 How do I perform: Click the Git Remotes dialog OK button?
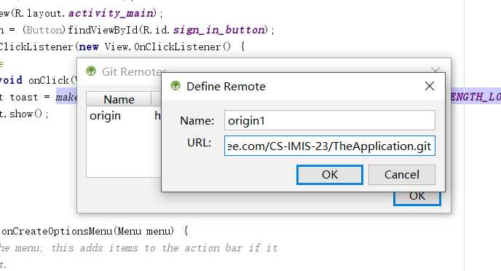coord(417,198)
